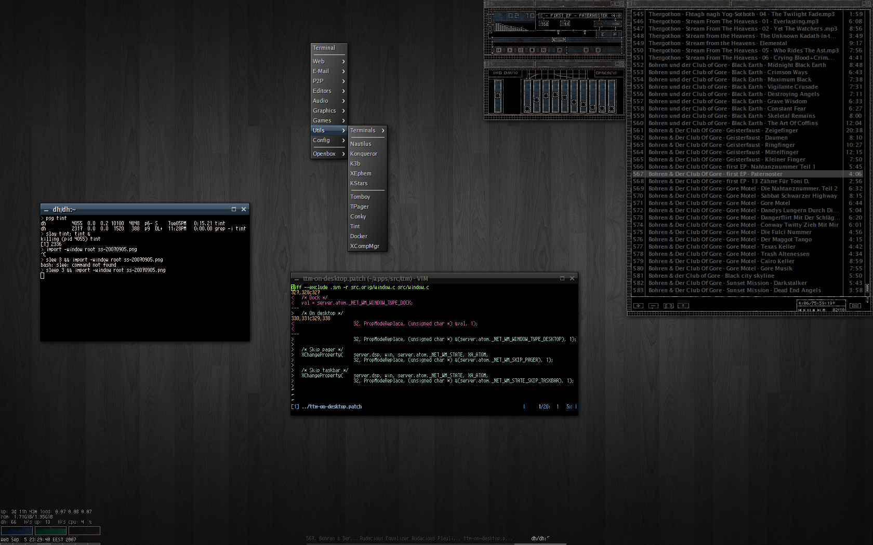Click the add (+) button in playlist
This screenshot has height=545, width=873.
(x=639, y=306)
